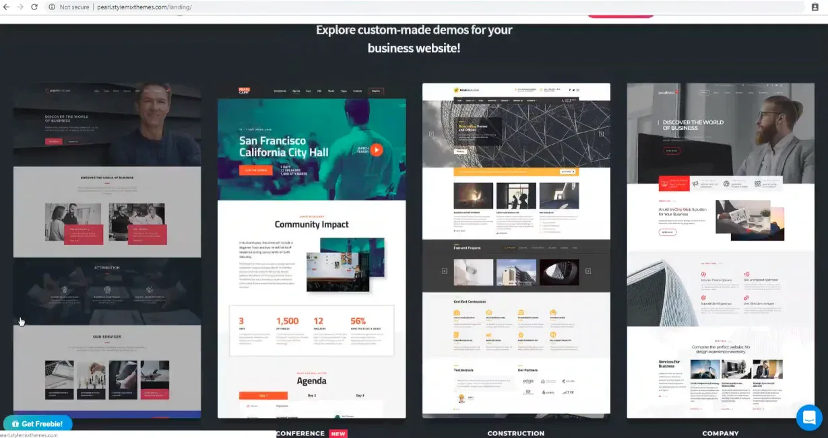Click the browser forward arrow
The height and width of the screenshot is (438, 828).
(20, 7)
